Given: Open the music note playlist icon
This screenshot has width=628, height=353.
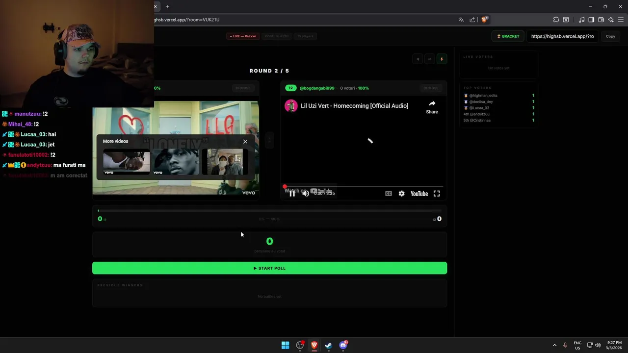Looking at the screenshot, I should click(581, 20).
